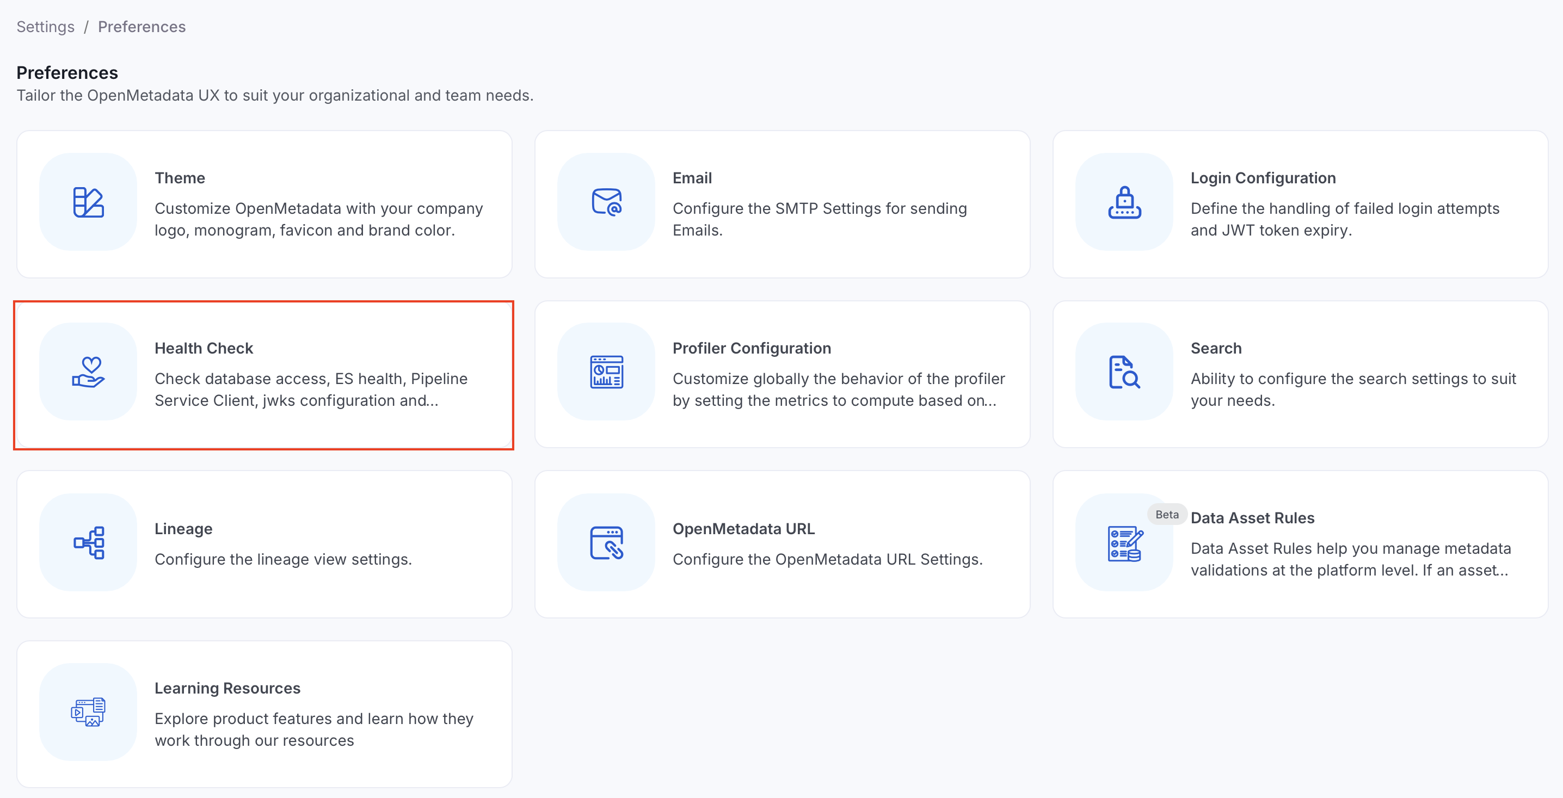Click the Data Asset Rules checklist icon
This screenshot has width=1563, height=798.
pyautogui.click(x=1125, y=543)
